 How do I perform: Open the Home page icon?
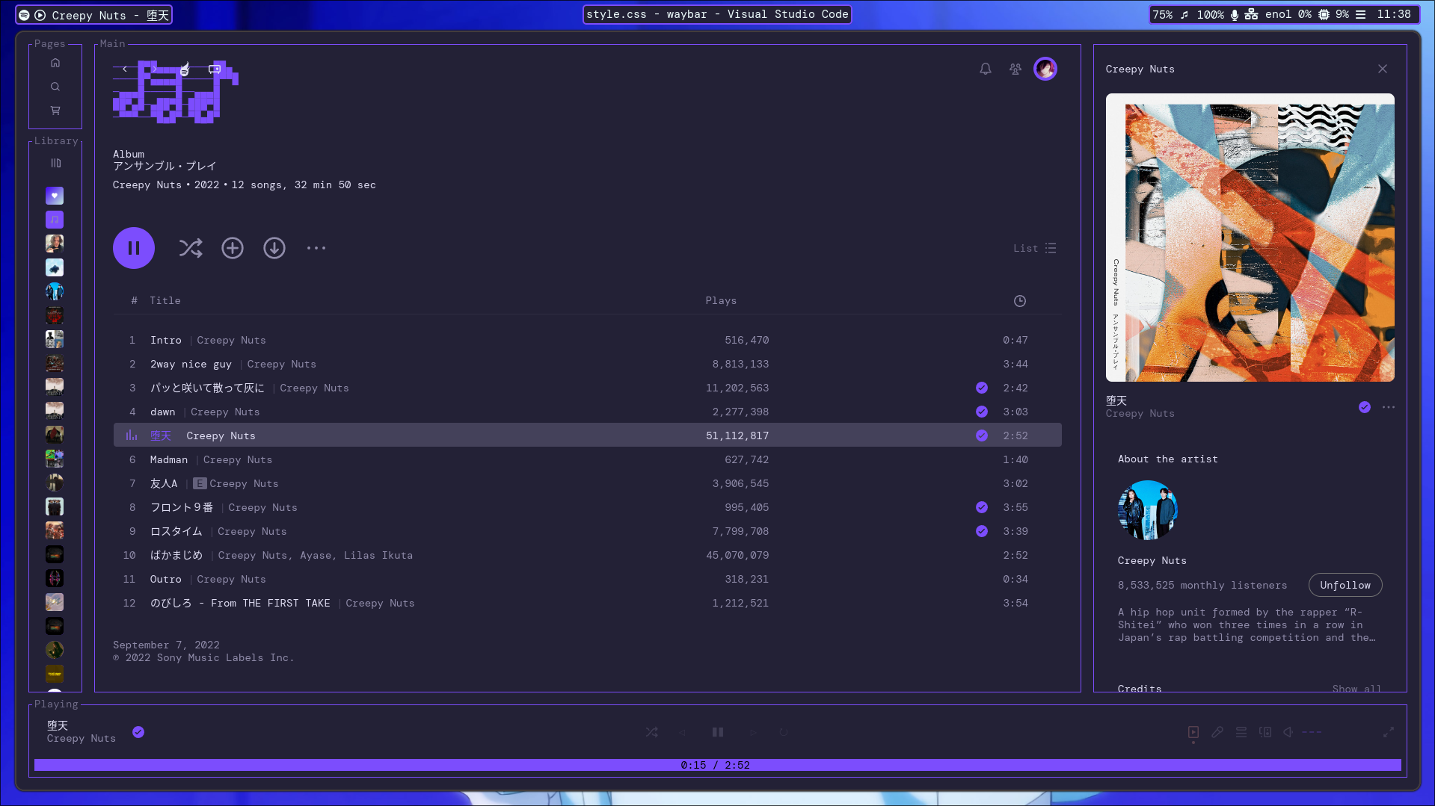pyautogui.click(x=55, y=63)
